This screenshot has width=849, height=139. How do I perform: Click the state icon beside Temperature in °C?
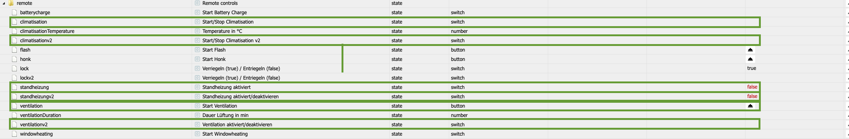[x=197, y=31]
